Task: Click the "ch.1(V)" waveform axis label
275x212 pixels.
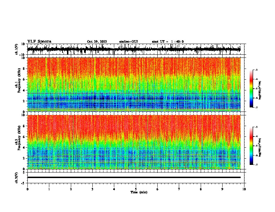Action: [x=17, y=49]
